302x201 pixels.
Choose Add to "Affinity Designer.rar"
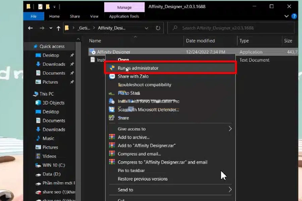pos(146,145)
